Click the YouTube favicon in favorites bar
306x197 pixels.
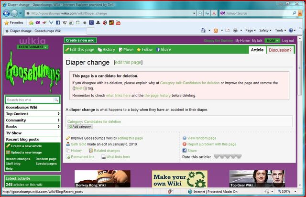(x=118, y=22)
